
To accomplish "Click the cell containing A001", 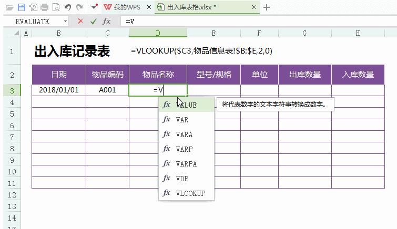I will pyautogui.click(x=107, y=90).
